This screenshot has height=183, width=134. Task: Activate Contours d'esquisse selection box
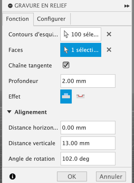pos(81,34)
